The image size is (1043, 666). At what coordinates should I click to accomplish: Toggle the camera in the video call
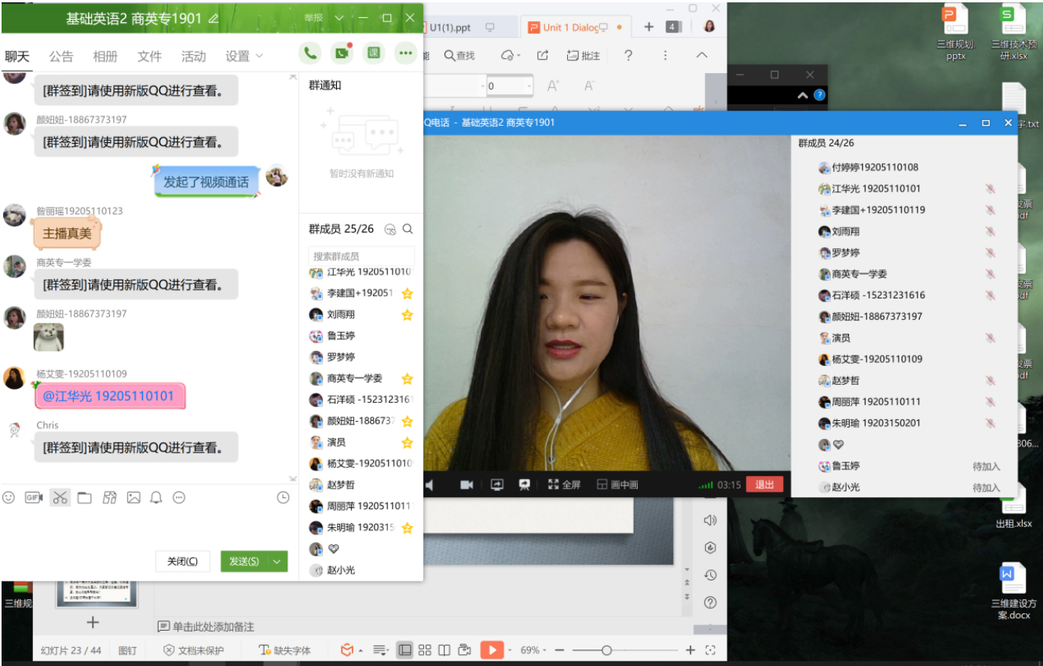467,485
